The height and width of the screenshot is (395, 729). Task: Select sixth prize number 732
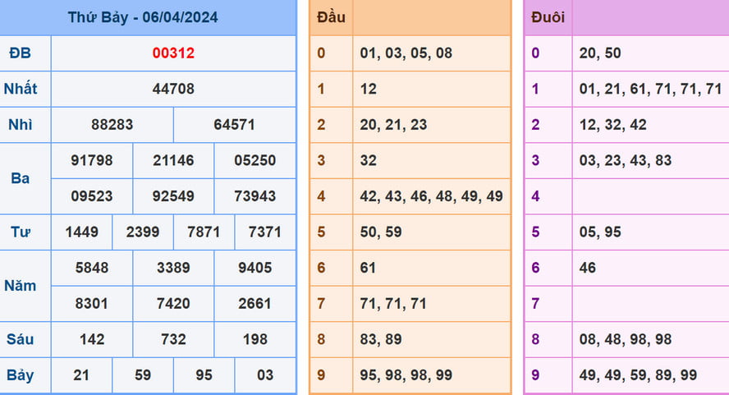point(173,339)
